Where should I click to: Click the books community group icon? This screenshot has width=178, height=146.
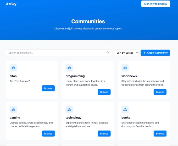125,109
